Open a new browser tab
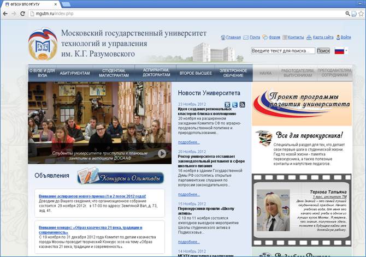 (66, 4)
